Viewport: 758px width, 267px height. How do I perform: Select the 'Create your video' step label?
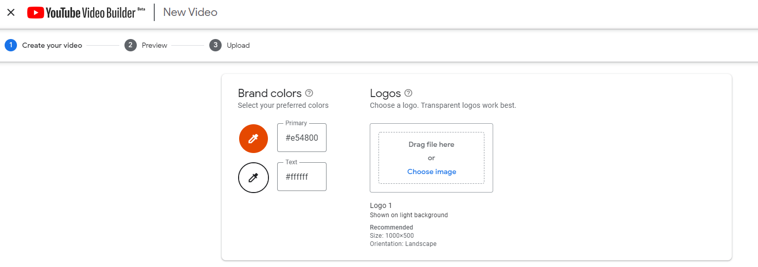(52, 45)
